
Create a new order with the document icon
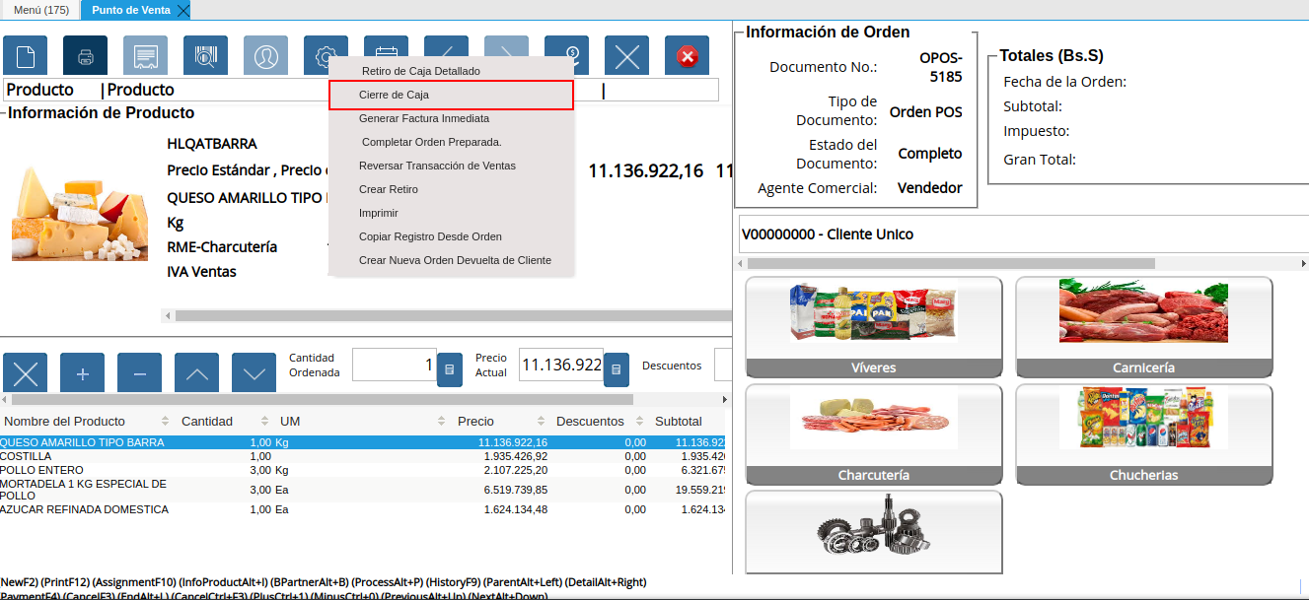pyautogui.click(x=25, y=55)
